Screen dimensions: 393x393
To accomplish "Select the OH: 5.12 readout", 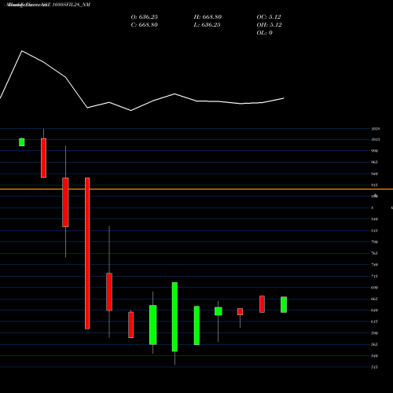I will (x=269, y=25).
